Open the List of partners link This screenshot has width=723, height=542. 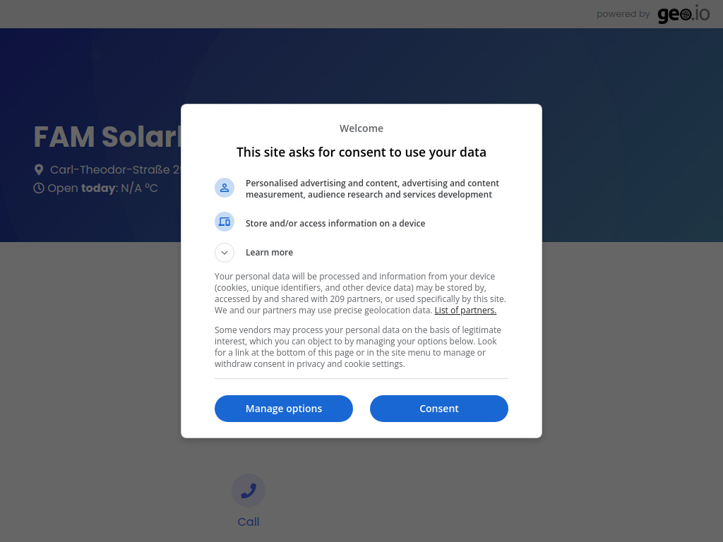pos(465,310)
